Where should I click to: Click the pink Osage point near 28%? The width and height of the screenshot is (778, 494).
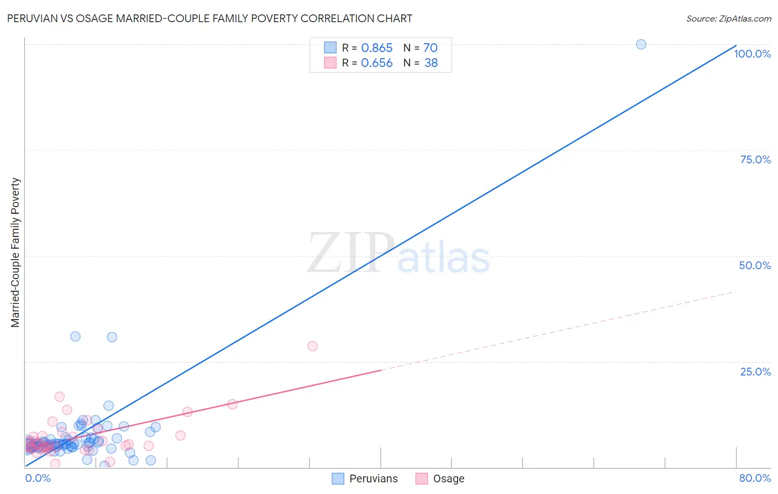click(x=313, y=346)
